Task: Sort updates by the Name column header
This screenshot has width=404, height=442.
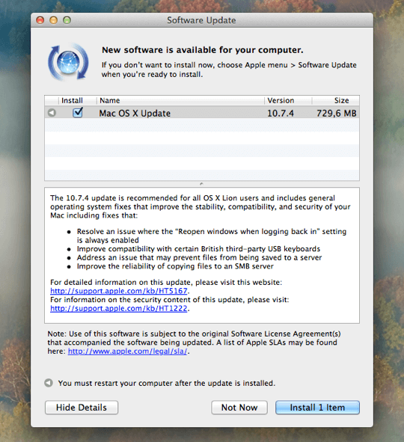Action: pos(180,100)
